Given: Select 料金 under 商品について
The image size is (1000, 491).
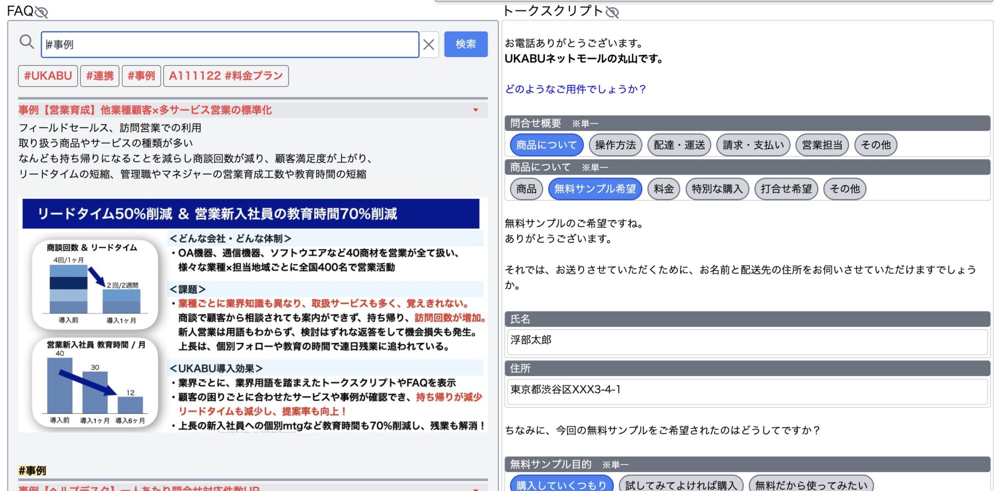Looking at the screenshot, I should point(663,188).
